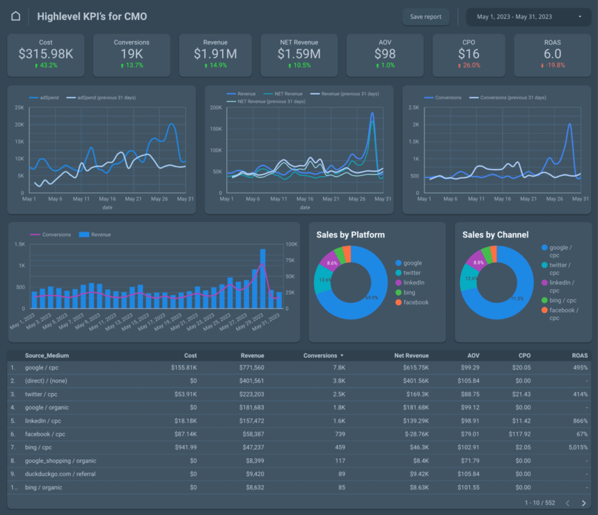598x515 pixels.
Task: Click the google color swatch in Sales by Platform
Action: click(x=398, y=263)
